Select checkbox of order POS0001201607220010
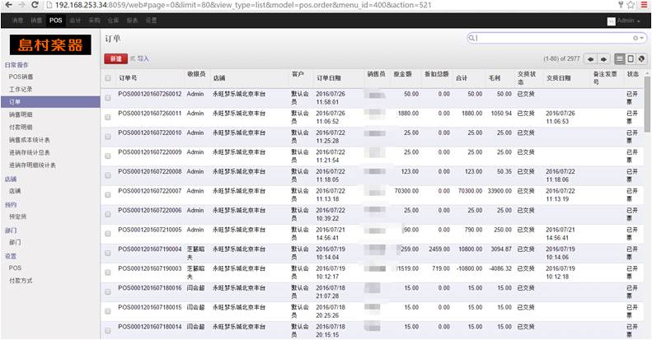This screenshot has height=340, width=652. (x=108, y=137)
